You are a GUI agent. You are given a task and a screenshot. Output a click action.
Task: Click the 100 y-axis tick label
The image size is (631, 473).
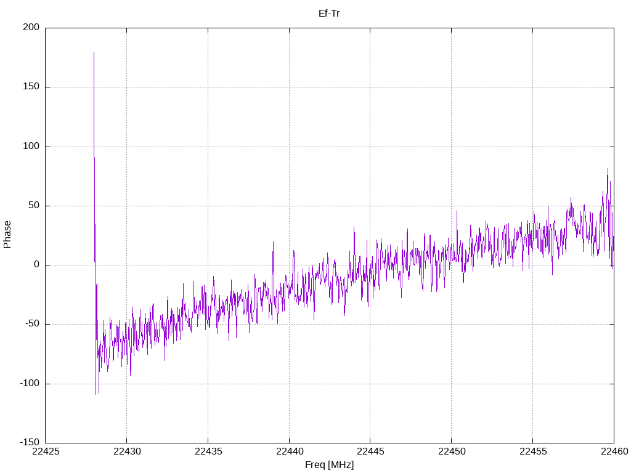pos(31,146)
